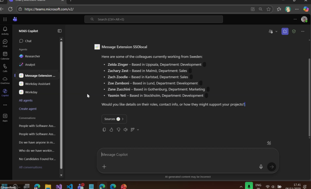Open the prompt gallery sparkle icon
Screen dimensions: 311x189
click(x=269, y=143)
